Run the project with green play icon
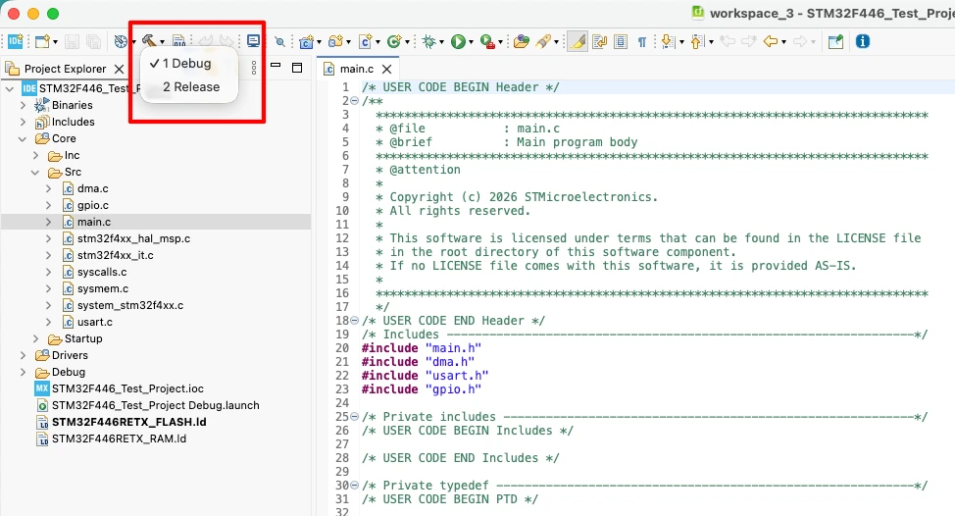This screenshot has width=955, height=516. [458, 41]
